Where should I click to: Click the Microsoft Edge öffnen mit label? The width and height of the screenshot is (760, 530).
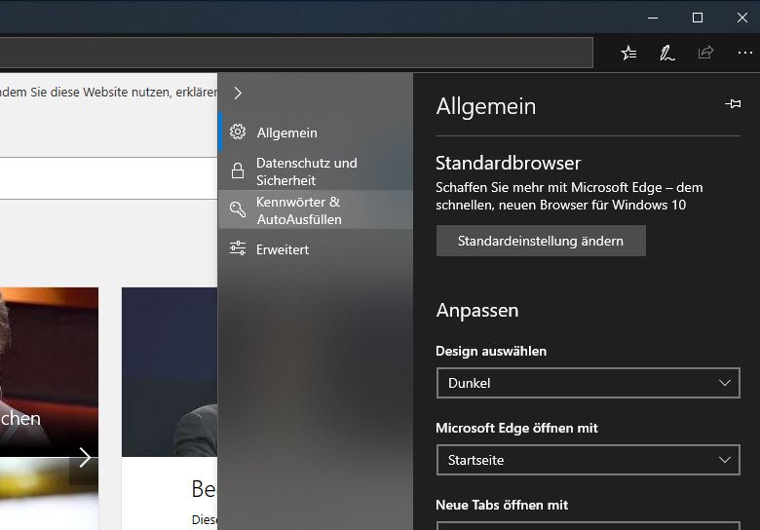point(516,429)
